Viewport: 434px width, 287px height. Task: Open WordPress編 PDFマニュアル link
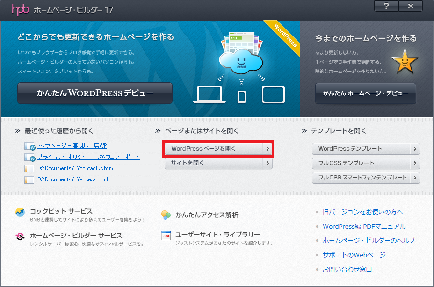(x=364, y=226)
